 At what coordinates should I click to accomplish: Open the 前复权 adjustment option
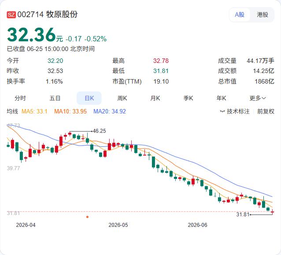click(x=266, y=111)
